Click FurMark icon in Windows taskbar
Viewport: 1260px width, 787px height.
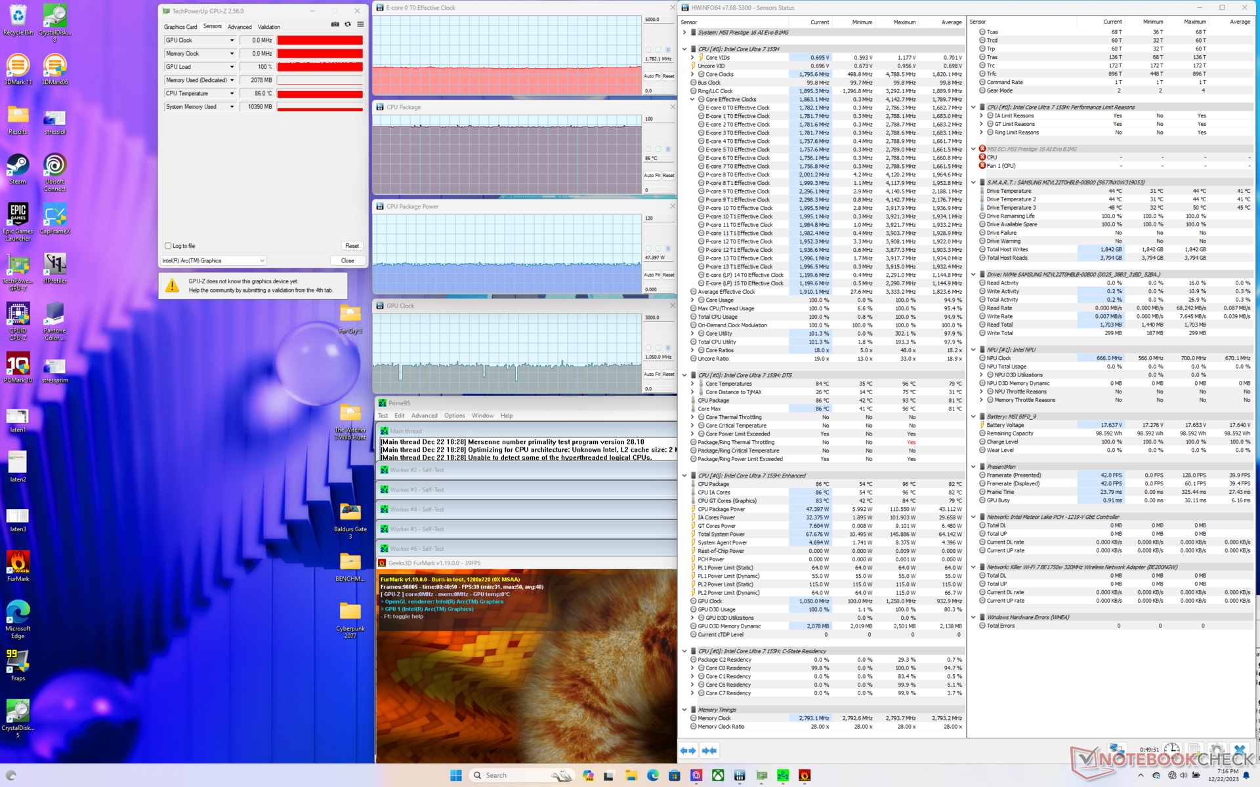(x=805, y=775)
